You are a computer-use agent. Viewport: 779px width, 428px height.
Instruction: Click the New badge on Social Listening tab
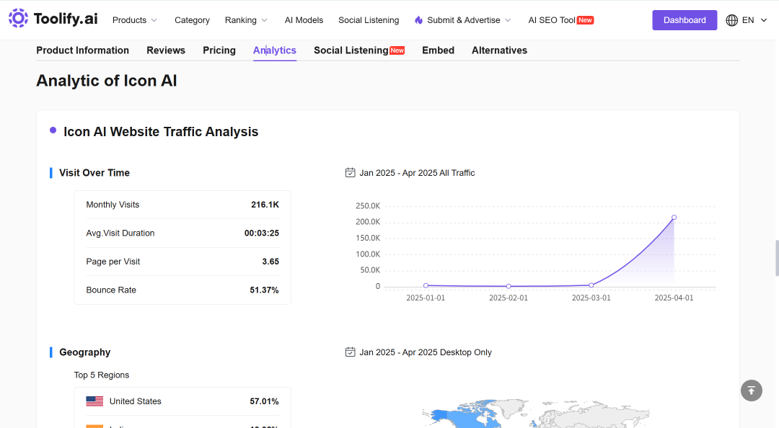[397, 50]
